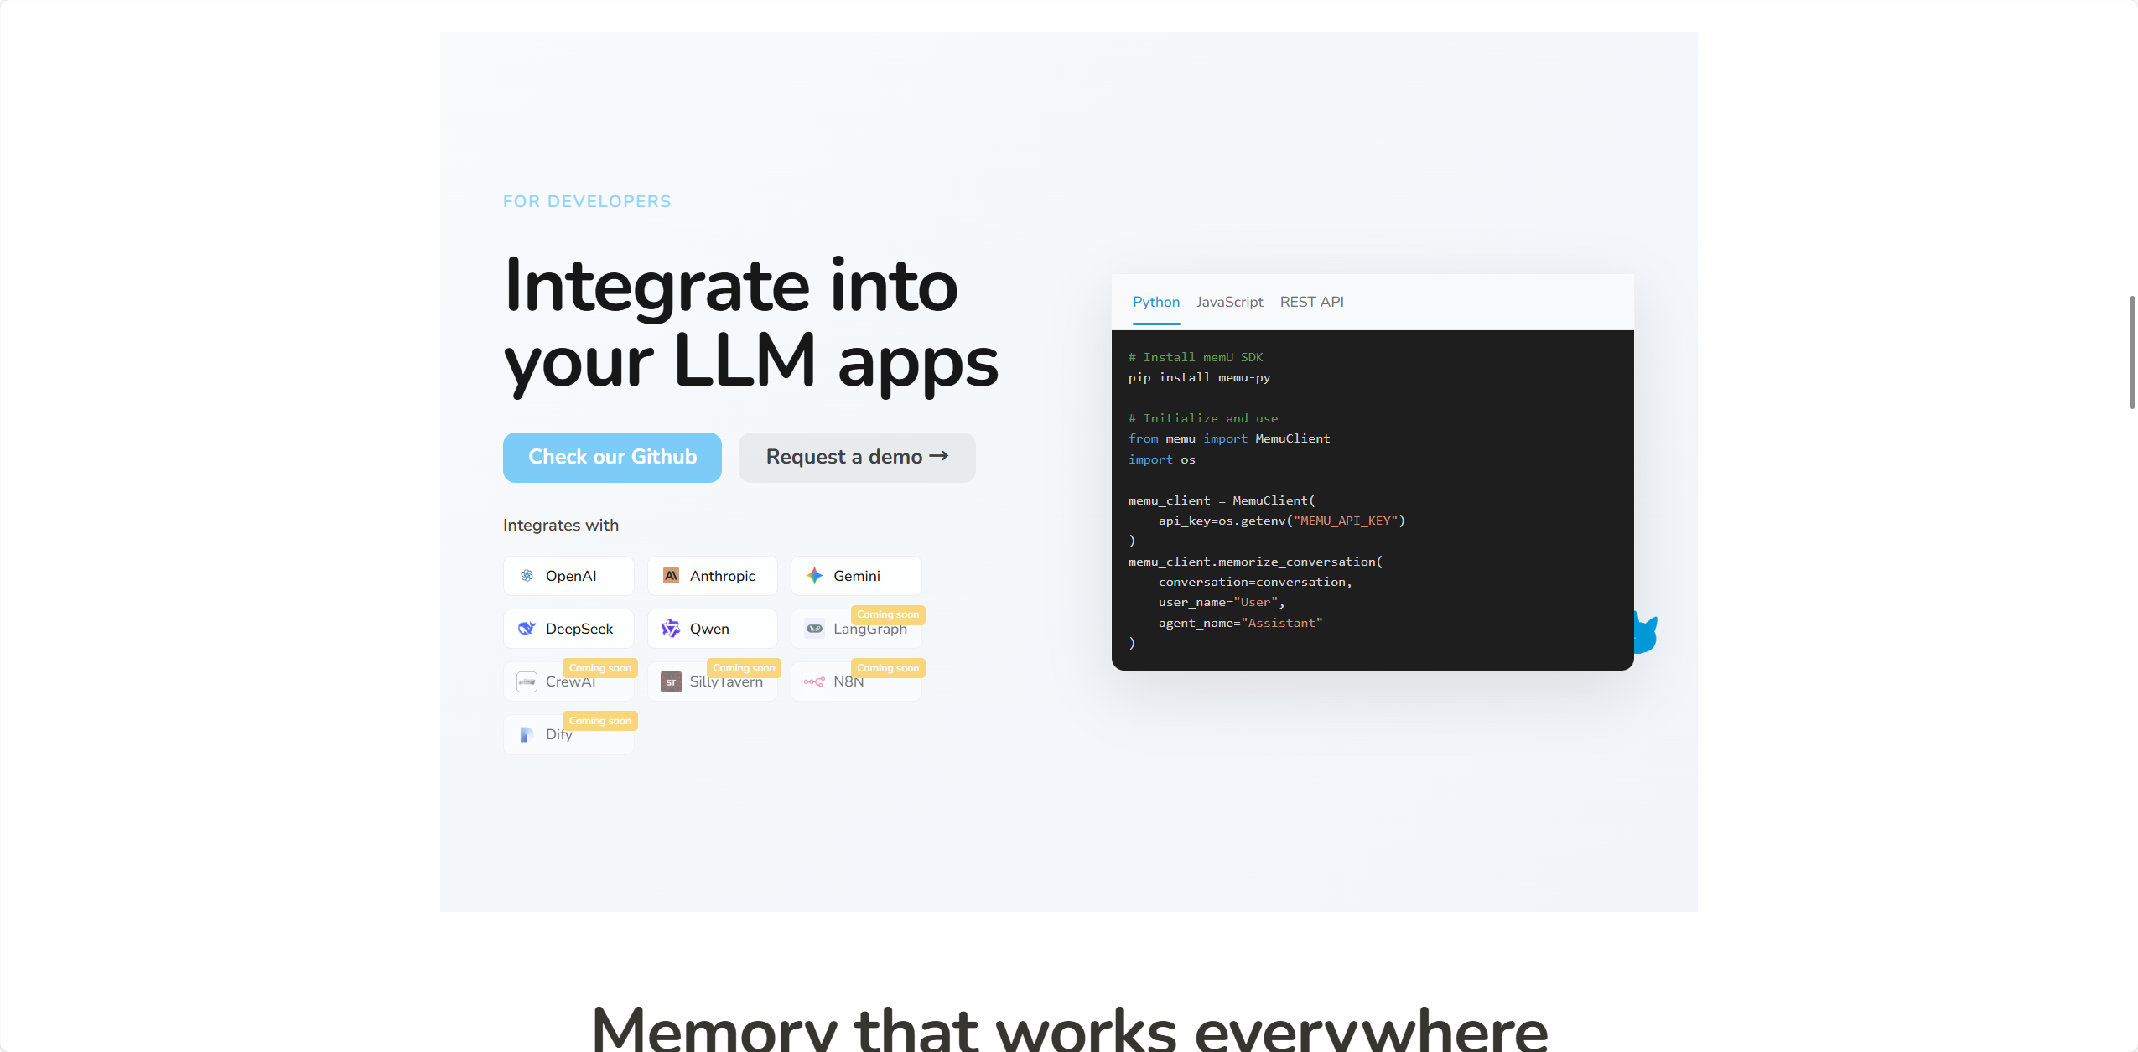Click the OpenAI logo icon
The image size is (2138, 1052).
pos(527,576)
